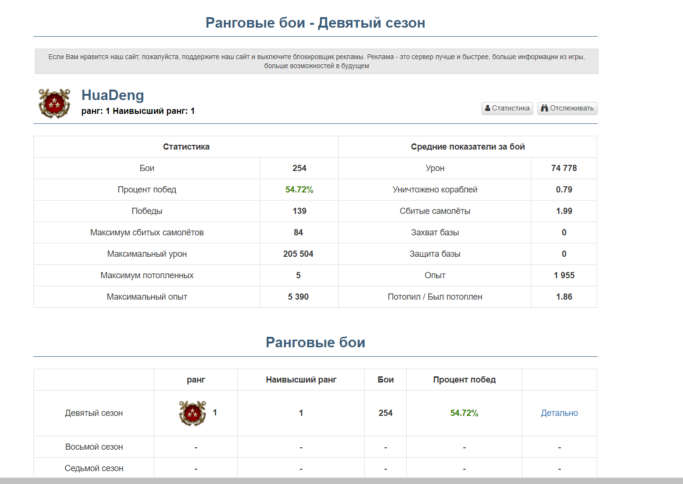Select the Девятый сезон row label
The image size is (683, 484).
[94, 413]
